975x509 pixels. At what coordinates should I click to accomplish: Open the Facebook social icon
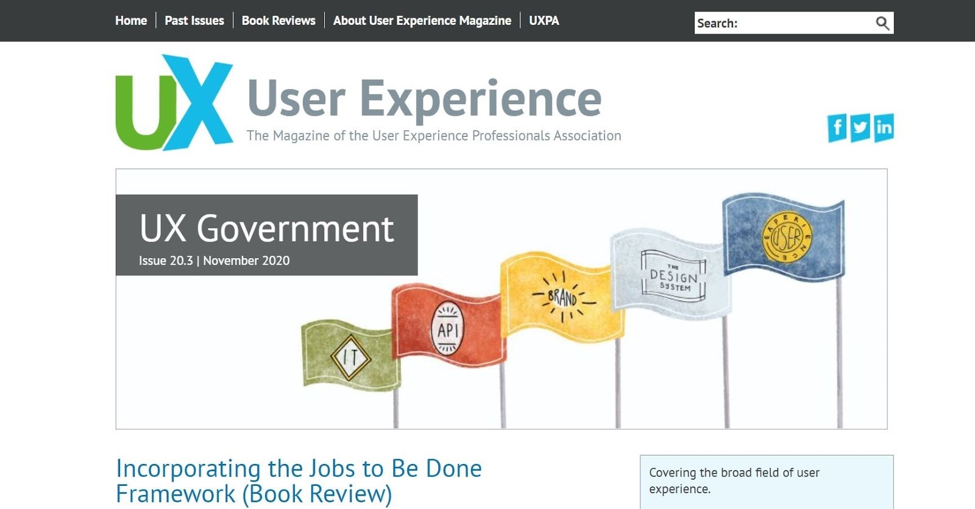837,128
